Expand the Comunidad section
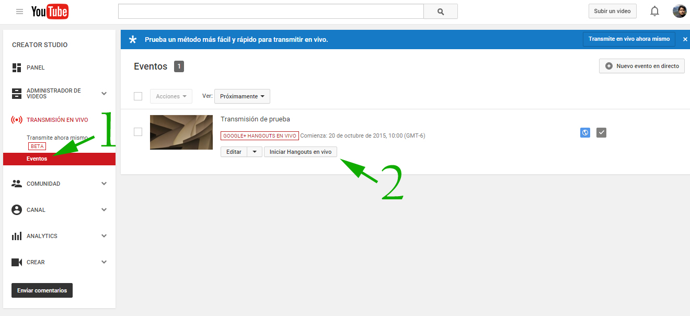The image size is (690, 316). (x=104, y=184)
